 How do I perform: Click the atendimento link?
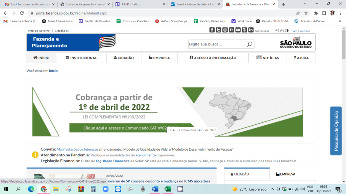[146, 155]
